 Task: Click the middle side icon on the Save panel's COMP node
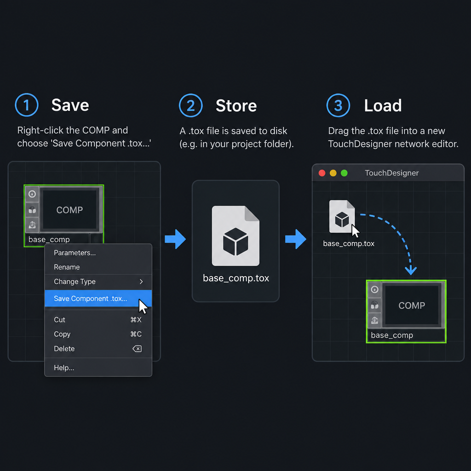[32, 209]
